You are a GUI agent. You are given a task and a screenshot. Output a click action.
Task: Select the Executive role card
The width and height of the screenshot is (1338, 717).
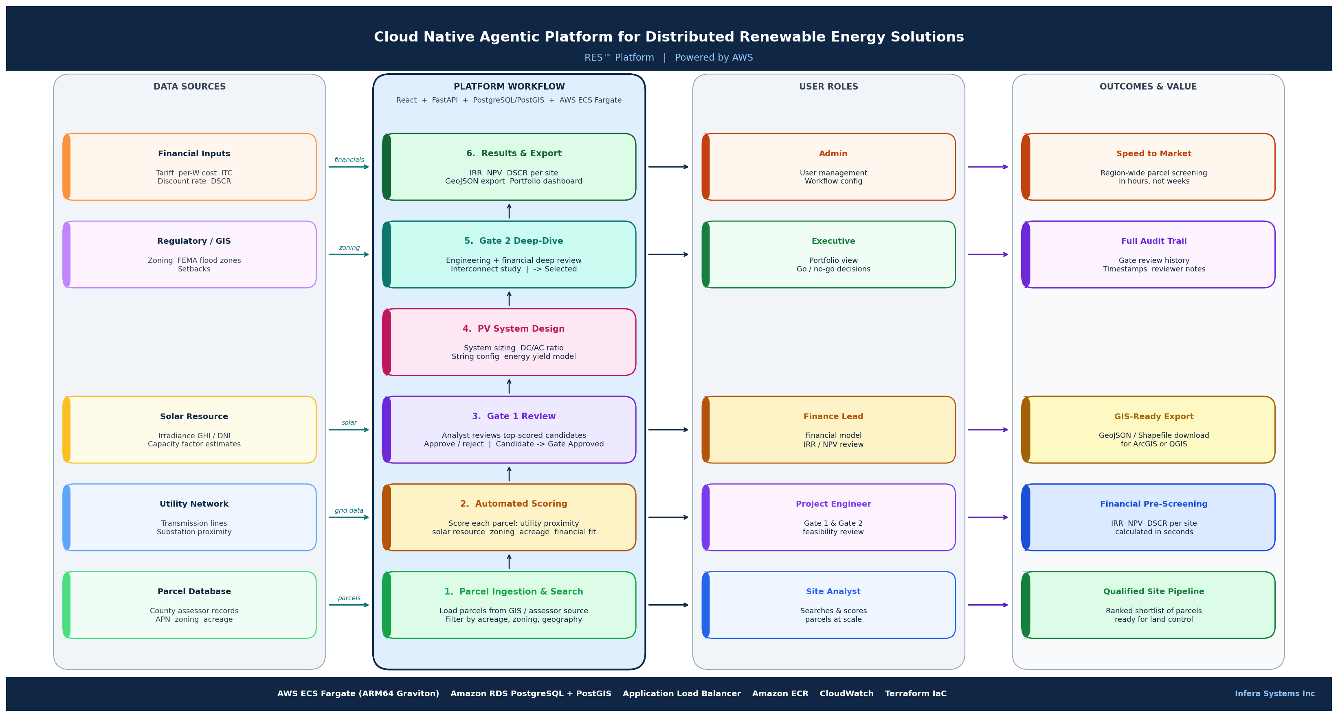click(x=828, y=254)
